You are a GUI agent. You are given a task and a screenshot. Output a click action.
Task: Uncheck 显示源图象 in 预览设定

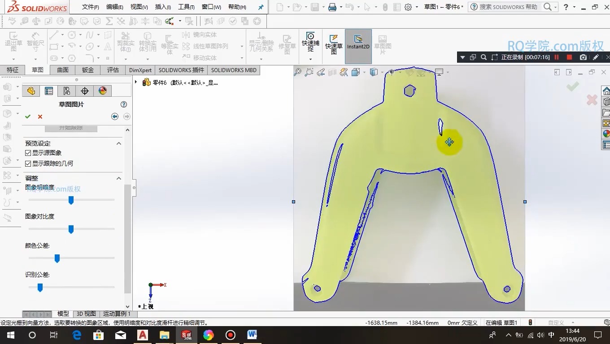(28, 152)
